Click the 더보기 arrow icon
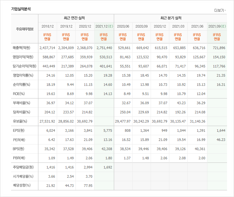The image size is (234, 197). (225, 10)
